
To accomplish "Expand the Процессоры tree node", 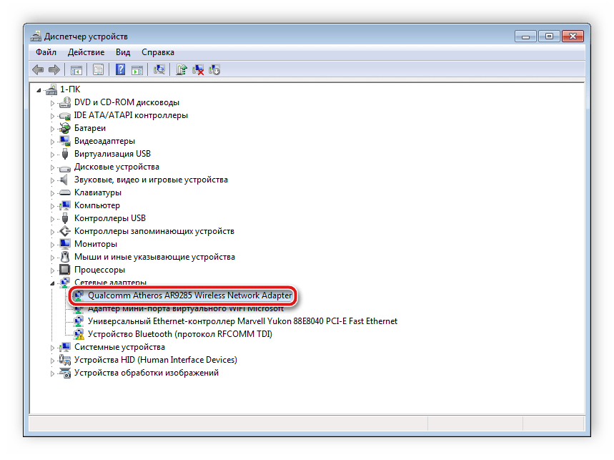I will click(52, 270).
